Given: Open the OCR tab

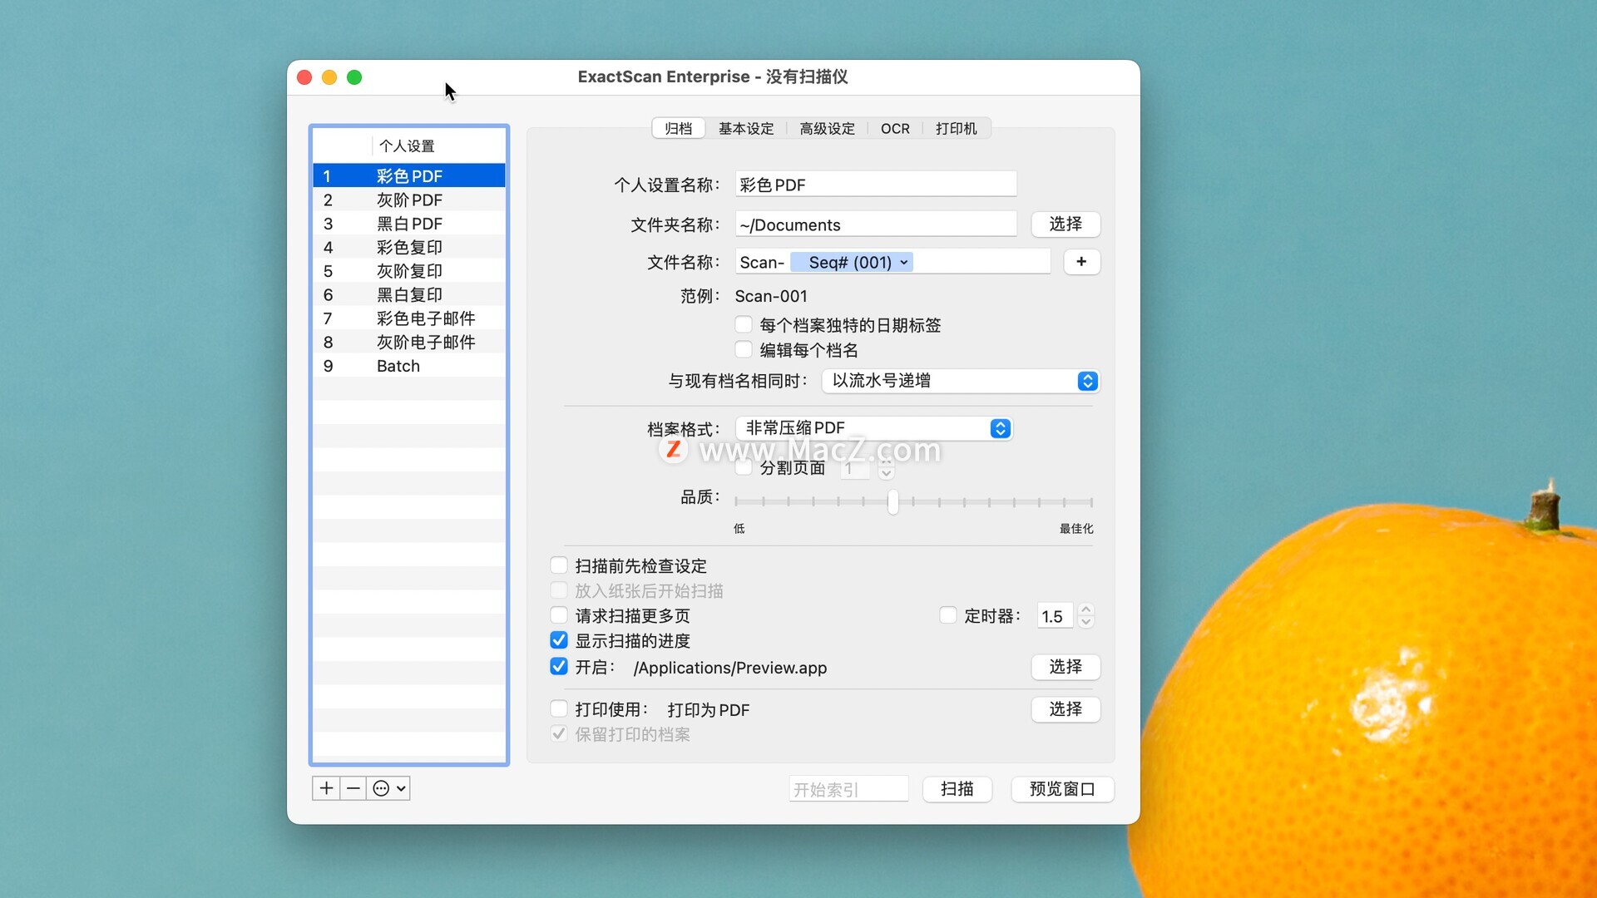Looking at the screenshot, I should coord(895,128).
